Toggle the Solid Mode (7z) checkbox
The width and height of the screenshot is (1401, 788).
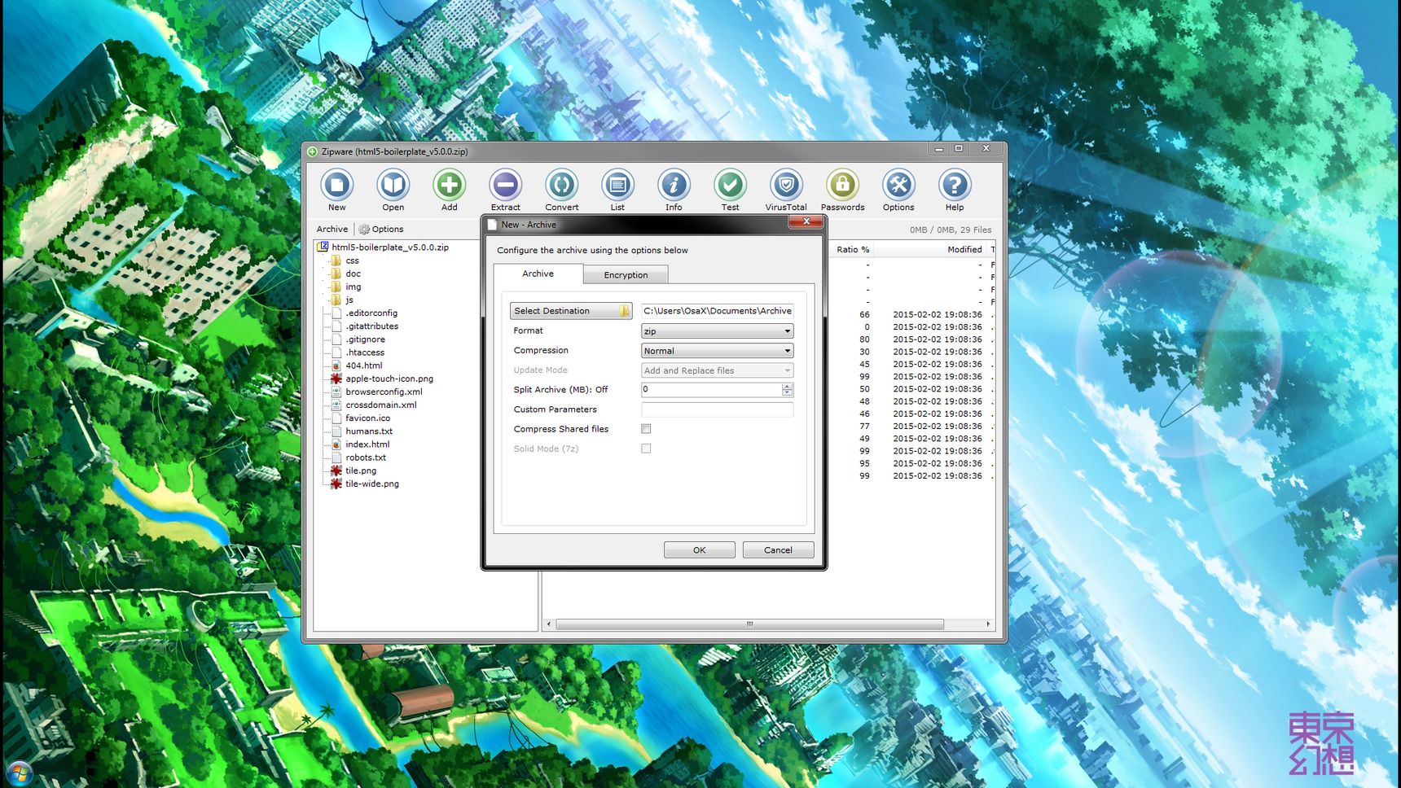646,449
